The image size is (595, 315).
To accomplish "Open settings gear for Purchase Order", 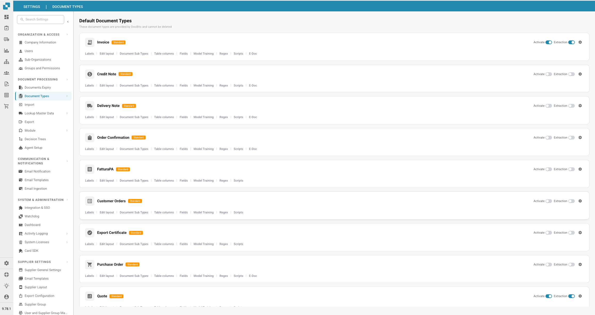I will point(580,264).
